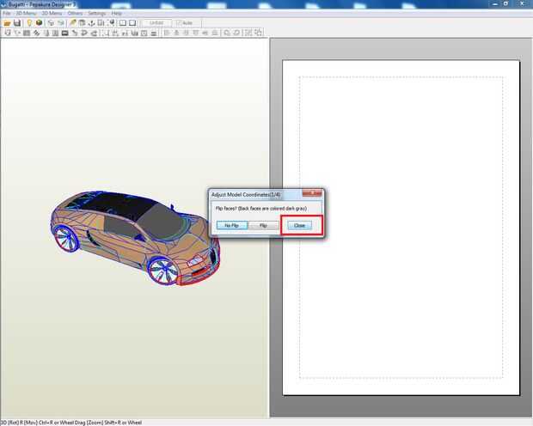Click Close in Adjust Model Coordinates dialog
The width and height of the screenshot is (533, 426).
(x=299, y=225)
